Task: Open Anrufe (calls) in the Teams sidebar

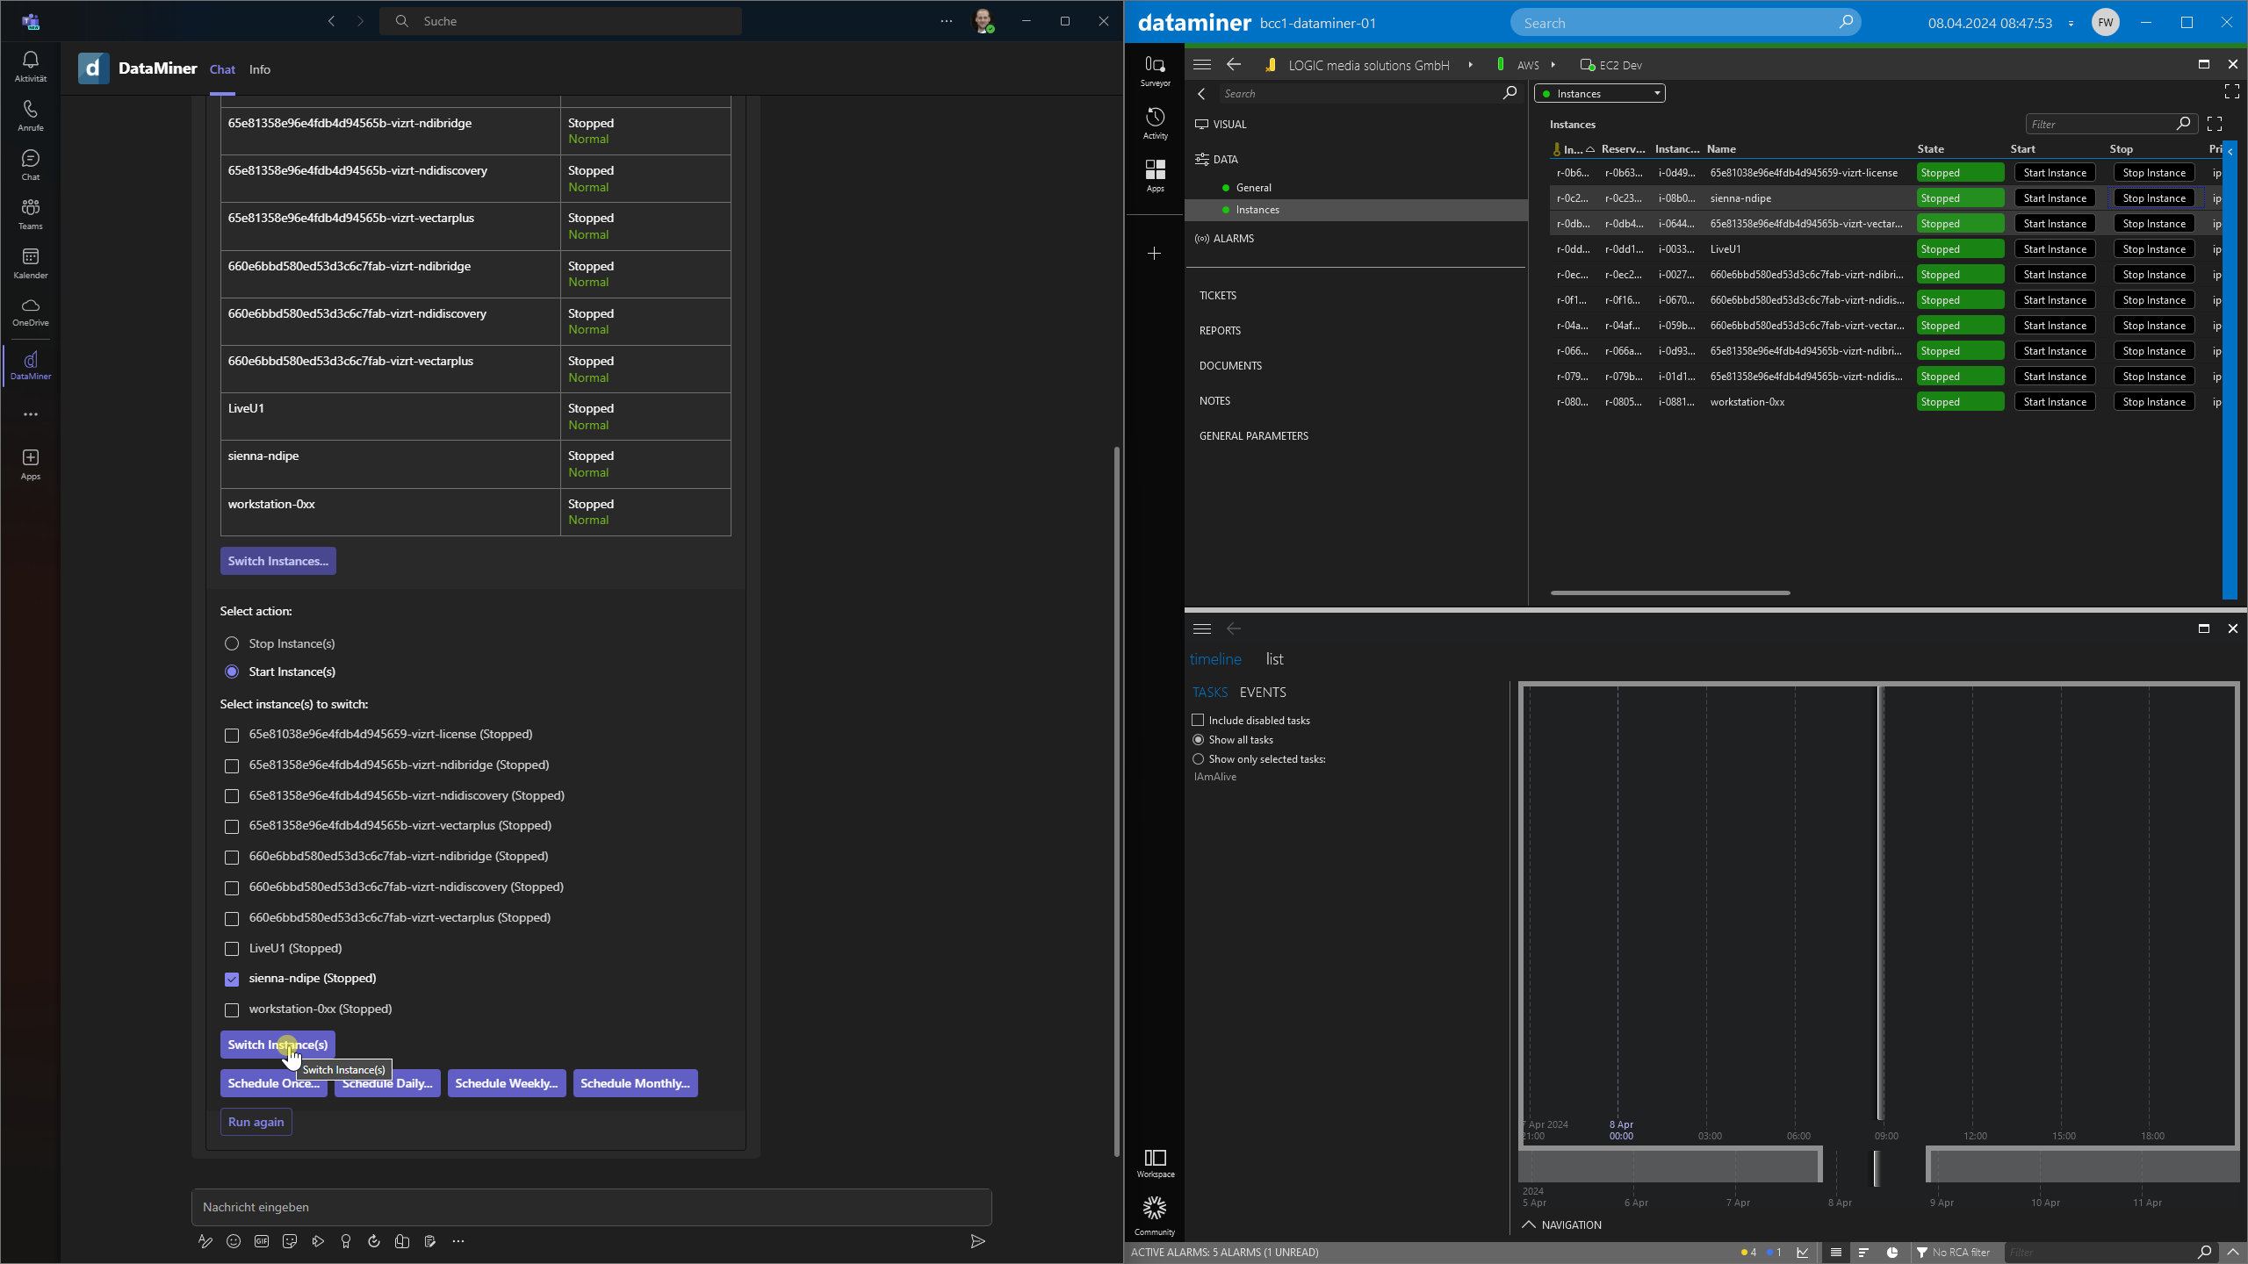Action: pyautogui.click(x=31, y=115)
